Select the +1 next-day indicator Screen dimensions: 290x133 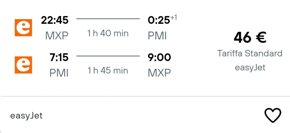174,18
